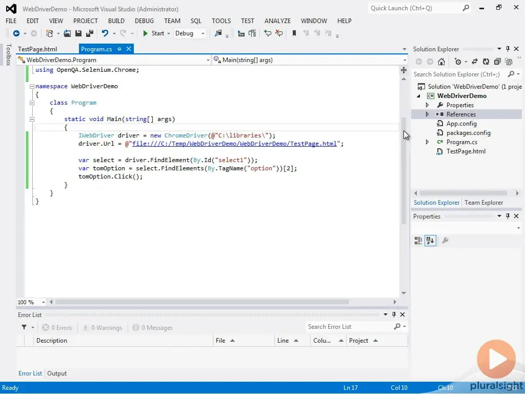Expand the References node in Solution Explorer
Viewport: 525px width, 394px height.
pyautogui.click(x=427, y=114)
